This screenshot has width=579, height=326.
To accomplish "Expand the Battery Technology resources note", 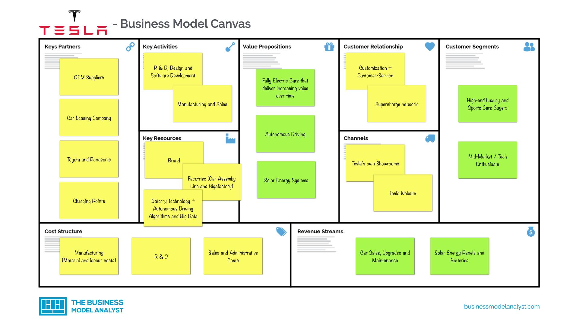I will coord(173,206).
